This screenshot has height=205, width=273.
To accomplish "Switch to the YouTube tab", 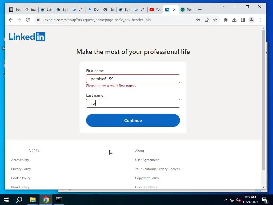I will (155, 10).
